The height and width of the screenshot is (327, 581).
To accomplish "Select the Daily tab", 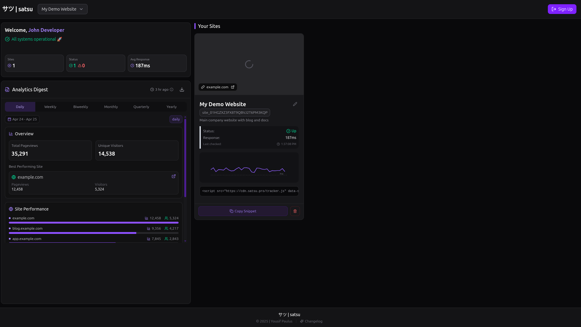I will 20,107.
